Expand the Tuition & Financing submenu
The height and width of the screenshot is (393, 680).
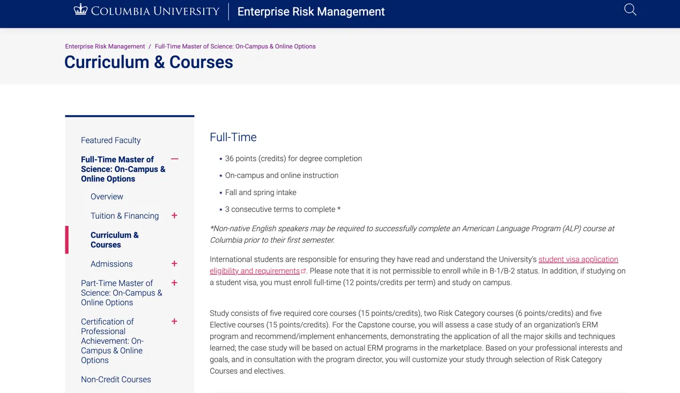[x=174, y=216]
